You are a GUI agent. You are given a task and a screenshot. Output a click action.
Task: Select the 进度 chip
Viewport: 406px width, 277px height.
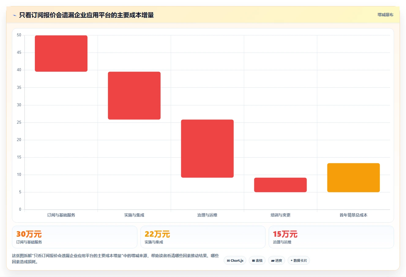[277, 261]
